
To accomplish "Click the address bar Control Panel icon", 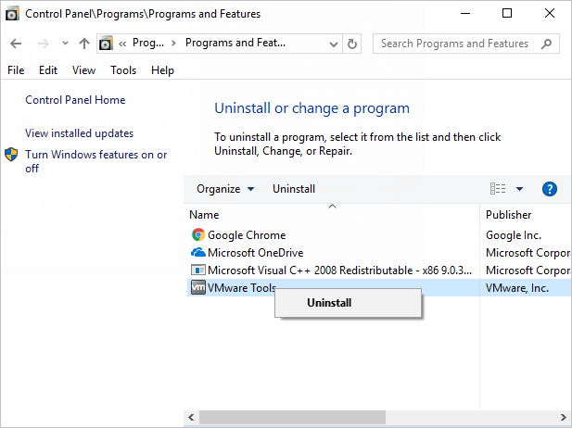I will pyautogui.click(x=106, y=44).
